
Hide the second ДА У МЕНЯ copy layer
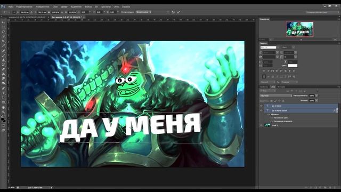point(262,110)
